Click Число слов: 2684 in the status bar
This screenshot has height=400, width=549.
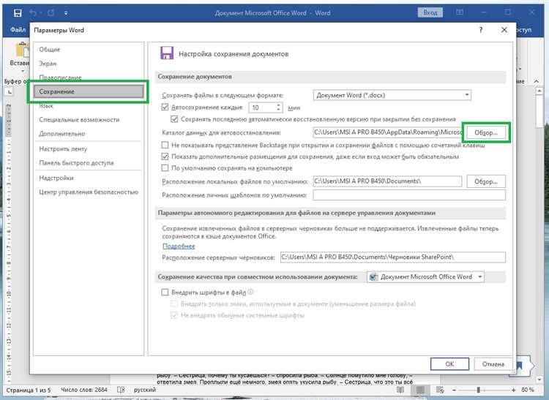[x=84, y=390]
